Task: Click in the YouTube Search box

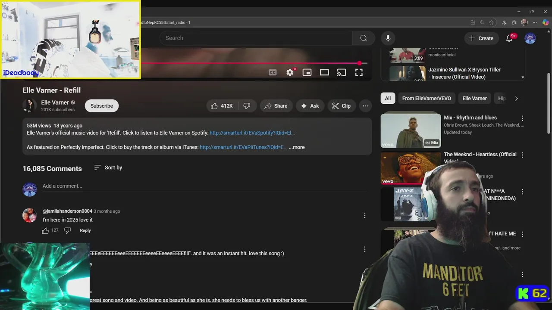Action: [256, 38]
